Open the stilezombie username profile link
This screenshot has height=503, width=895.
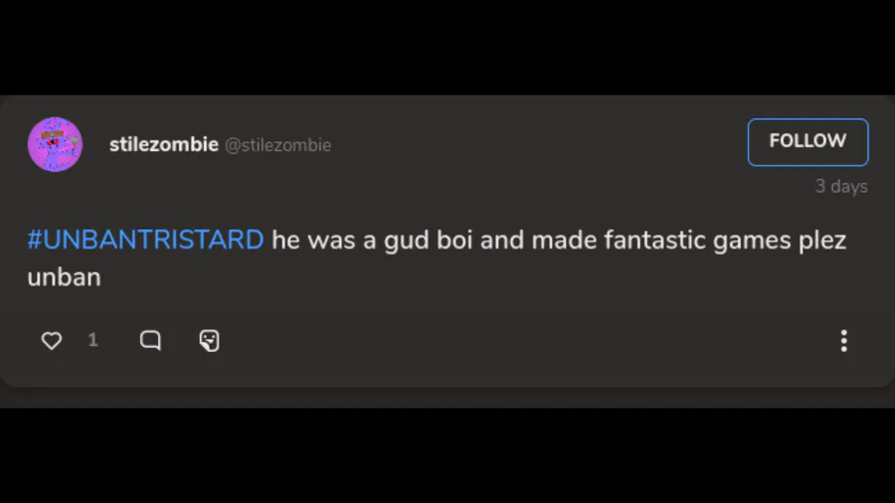[x=163, y=144]
